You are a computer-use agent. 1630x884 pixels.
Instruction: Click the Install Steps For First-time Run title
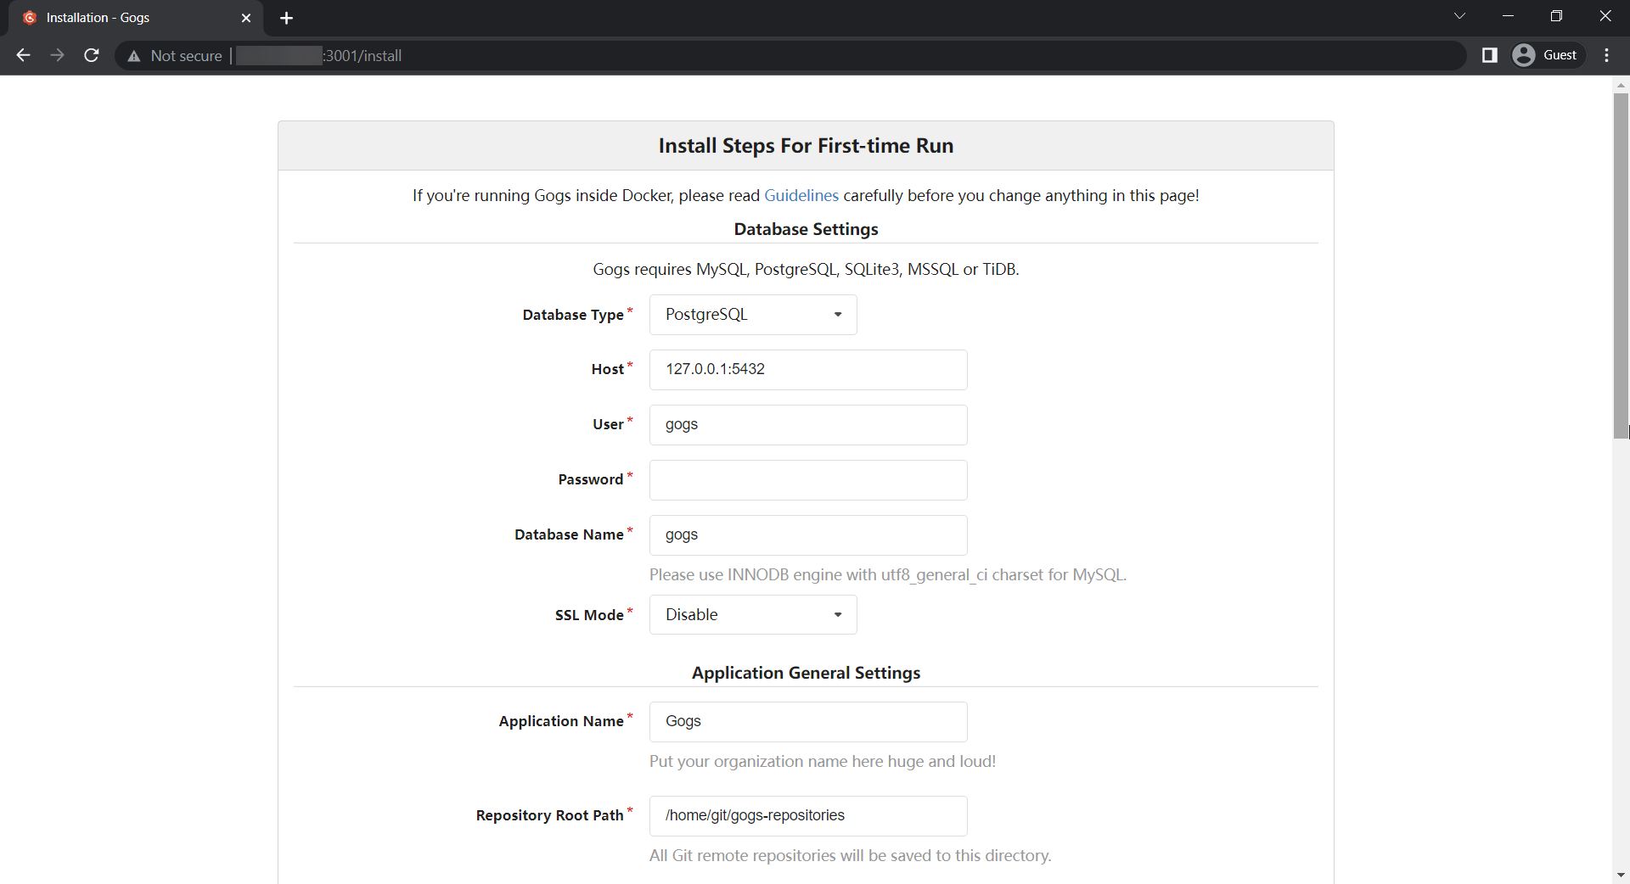[x=806, y=146]
